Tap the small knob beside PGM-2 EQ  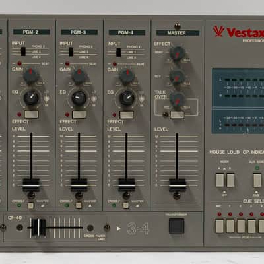[46, 98]
